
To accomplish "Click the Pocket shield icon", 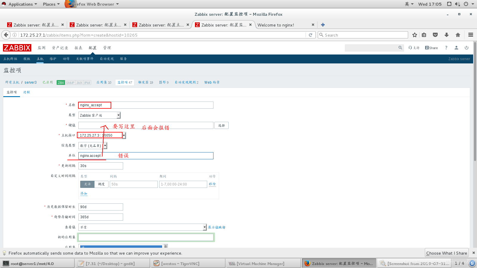I will pyautogui.click(x=435, y=35).
